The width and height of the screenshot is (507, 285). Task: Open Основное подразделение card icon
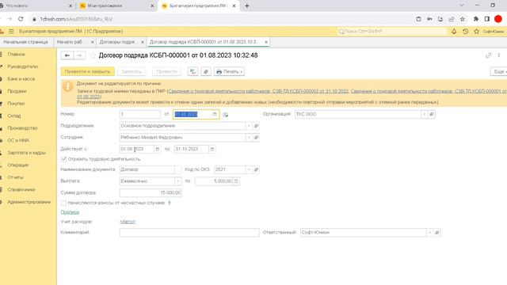[x=256, y=126]
